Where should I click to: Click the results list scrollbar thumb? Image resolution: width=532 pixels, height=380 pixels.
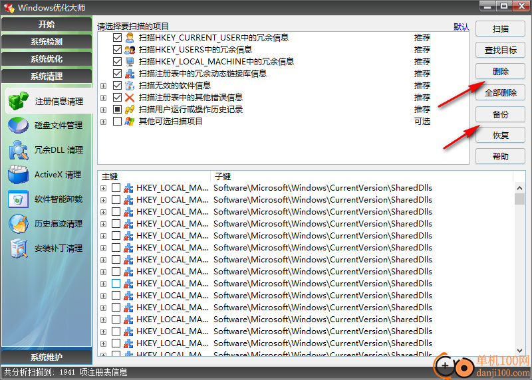[519, 199]
